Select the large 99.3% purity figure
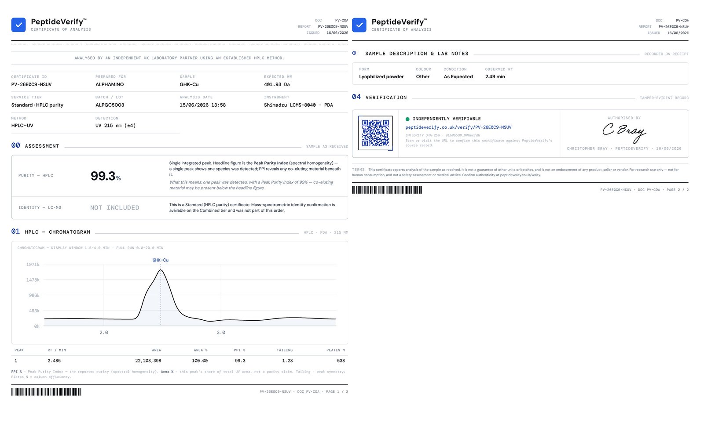Screen dimensions: 704x427 pos(106,176)
